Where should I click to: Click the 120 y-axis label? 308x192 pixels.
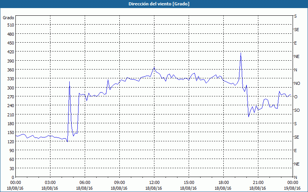11,141
